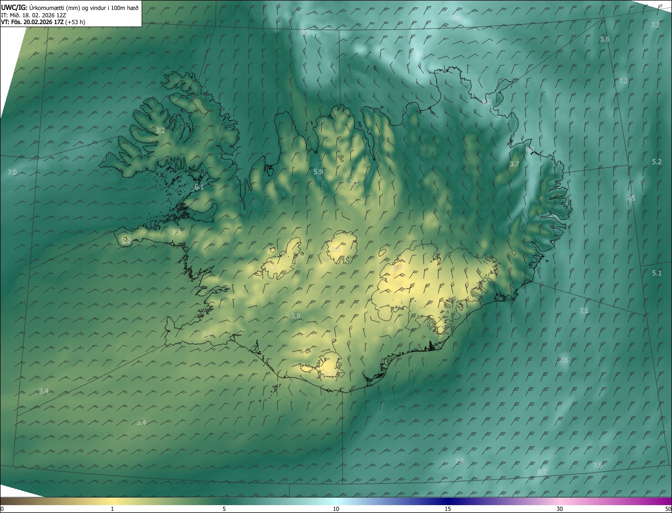This screenshot has height=513, width=672.
Task: Click the title "Úrkomumætti (mm) og vindur í 100m hæð"
Action: pos(85,7)
